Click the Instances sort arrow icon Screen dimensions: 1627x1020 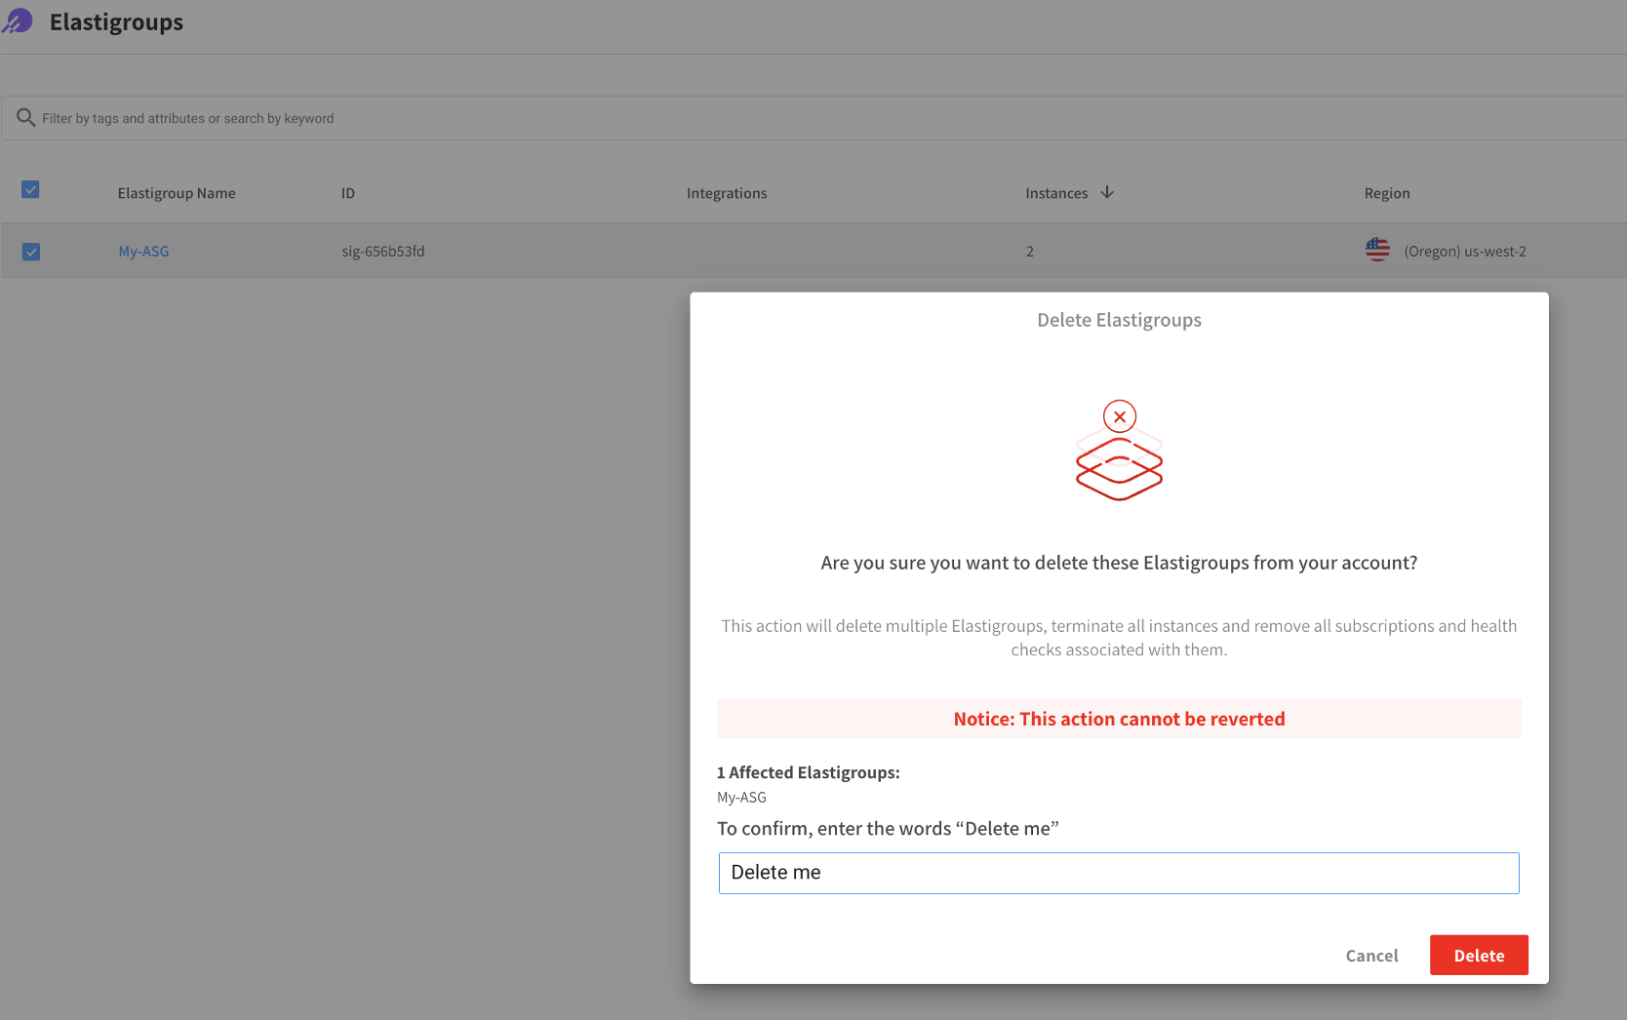point(1107,192)
